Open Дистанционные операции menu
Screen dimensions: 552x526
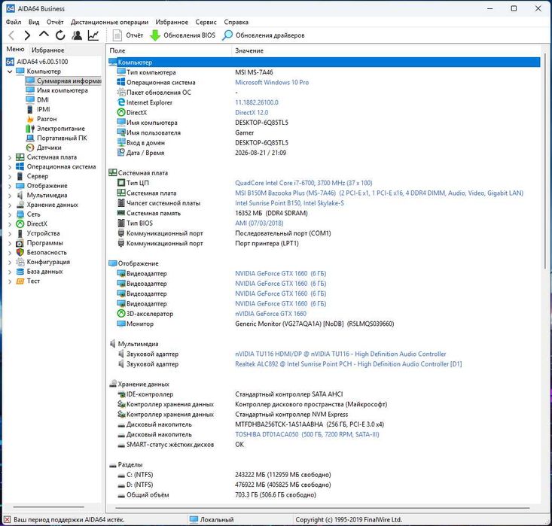point(109,22)
